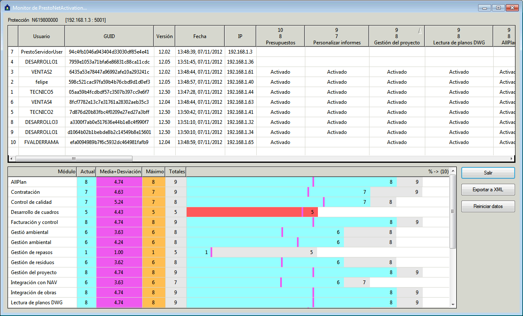
Task: Select user felipe
Action: (42, 82)
